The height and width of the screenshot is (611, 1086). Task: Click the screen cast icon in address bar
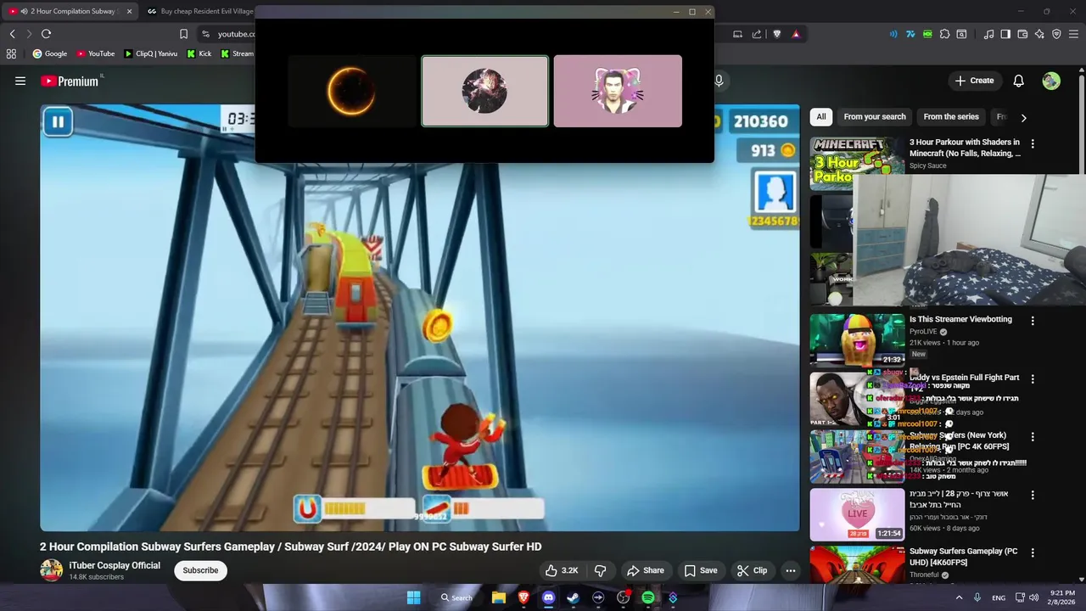[x=737, y=34]
